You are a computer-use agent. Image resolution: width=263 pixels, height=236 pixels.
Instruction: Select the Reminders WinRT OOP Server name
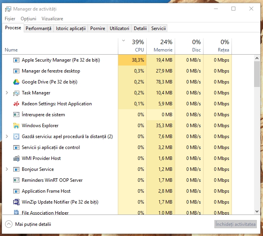tap(52, 180)
